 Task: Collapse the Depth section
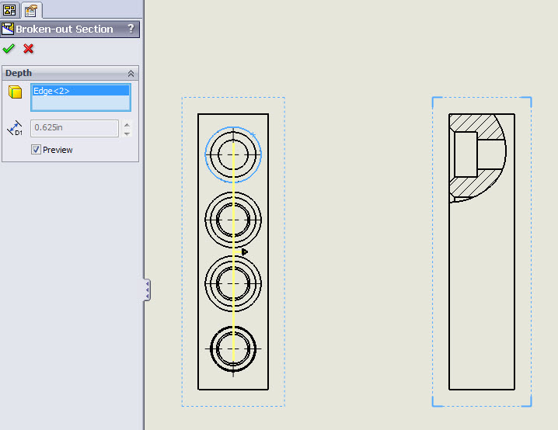pos(131,73)
